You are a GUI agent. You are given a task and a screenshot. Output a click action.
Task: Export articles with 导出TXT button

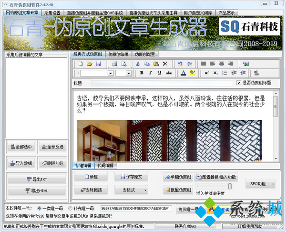point(37,179)
